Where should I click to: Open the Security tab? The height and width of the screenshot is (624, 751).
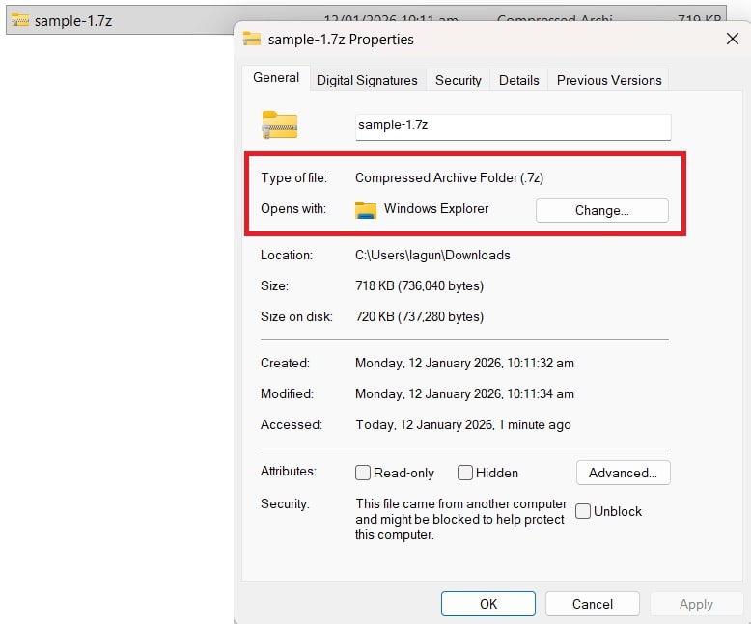(458, 80)
